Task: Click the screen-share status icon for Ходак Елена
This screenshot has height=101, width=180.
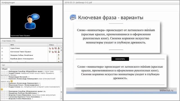Action: 55,48
